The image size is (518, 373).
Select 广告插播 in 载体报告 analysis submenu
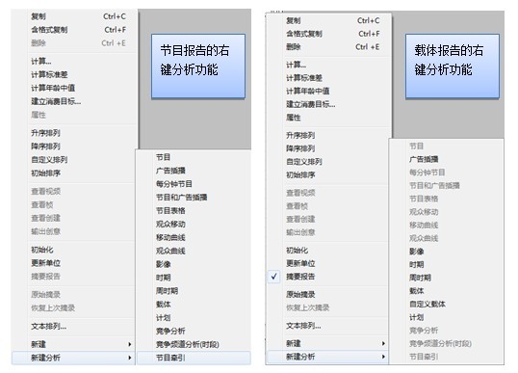[424, 159]
